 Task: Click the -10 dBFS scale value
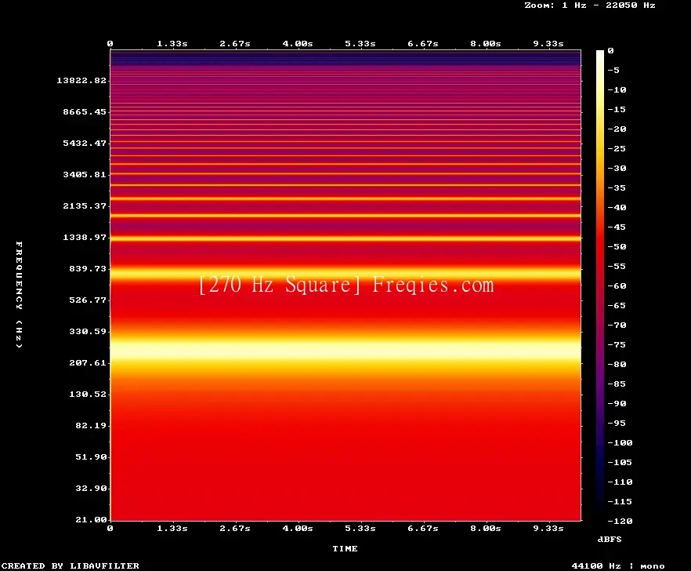tap(617, 89)
